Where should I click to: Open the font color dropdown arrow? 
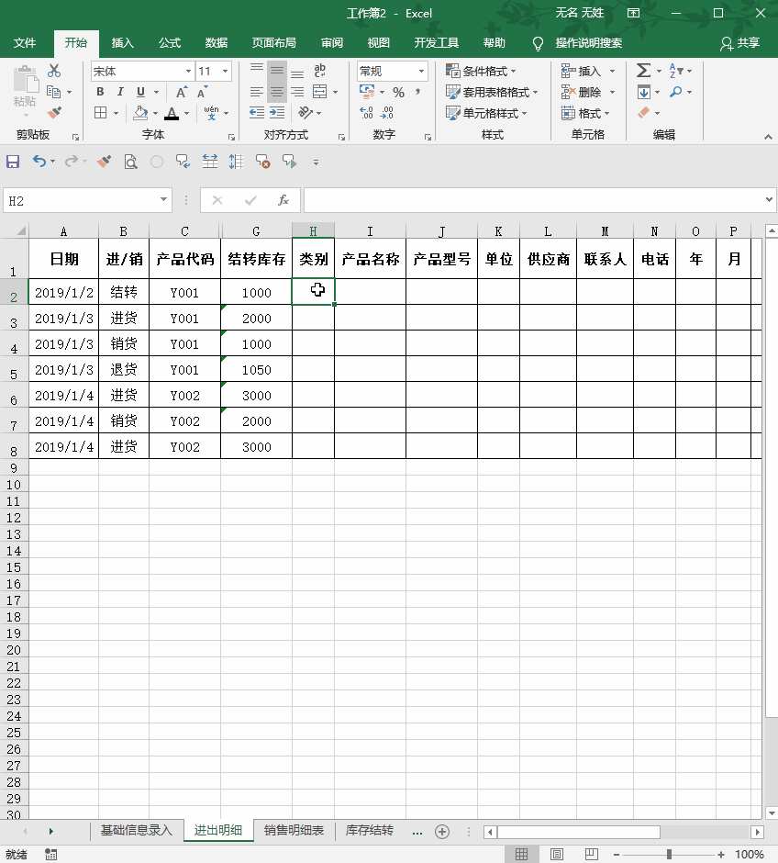(x=187, y=114)
